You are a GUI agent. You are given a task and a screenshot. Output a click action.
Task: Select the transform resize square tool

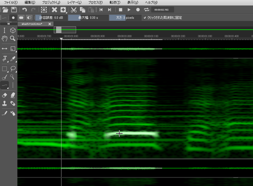point(13,48)
